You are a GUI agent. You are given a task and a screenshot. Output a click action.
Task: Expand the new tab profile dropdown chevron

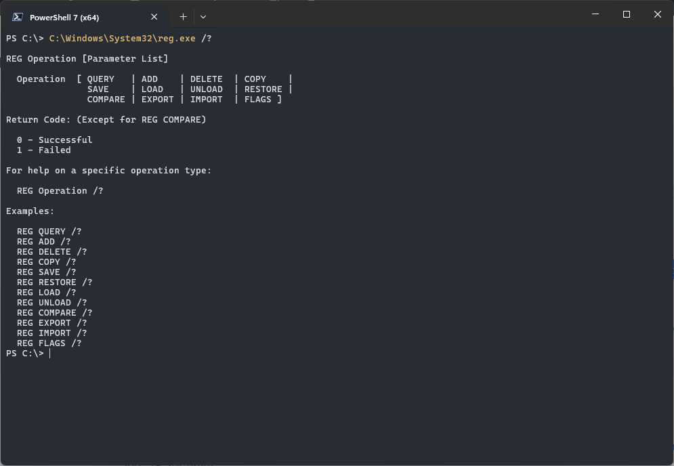pos(203,17)
